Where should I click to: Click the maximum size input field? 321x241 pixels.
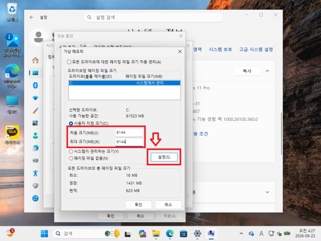[x=129, y=142]
